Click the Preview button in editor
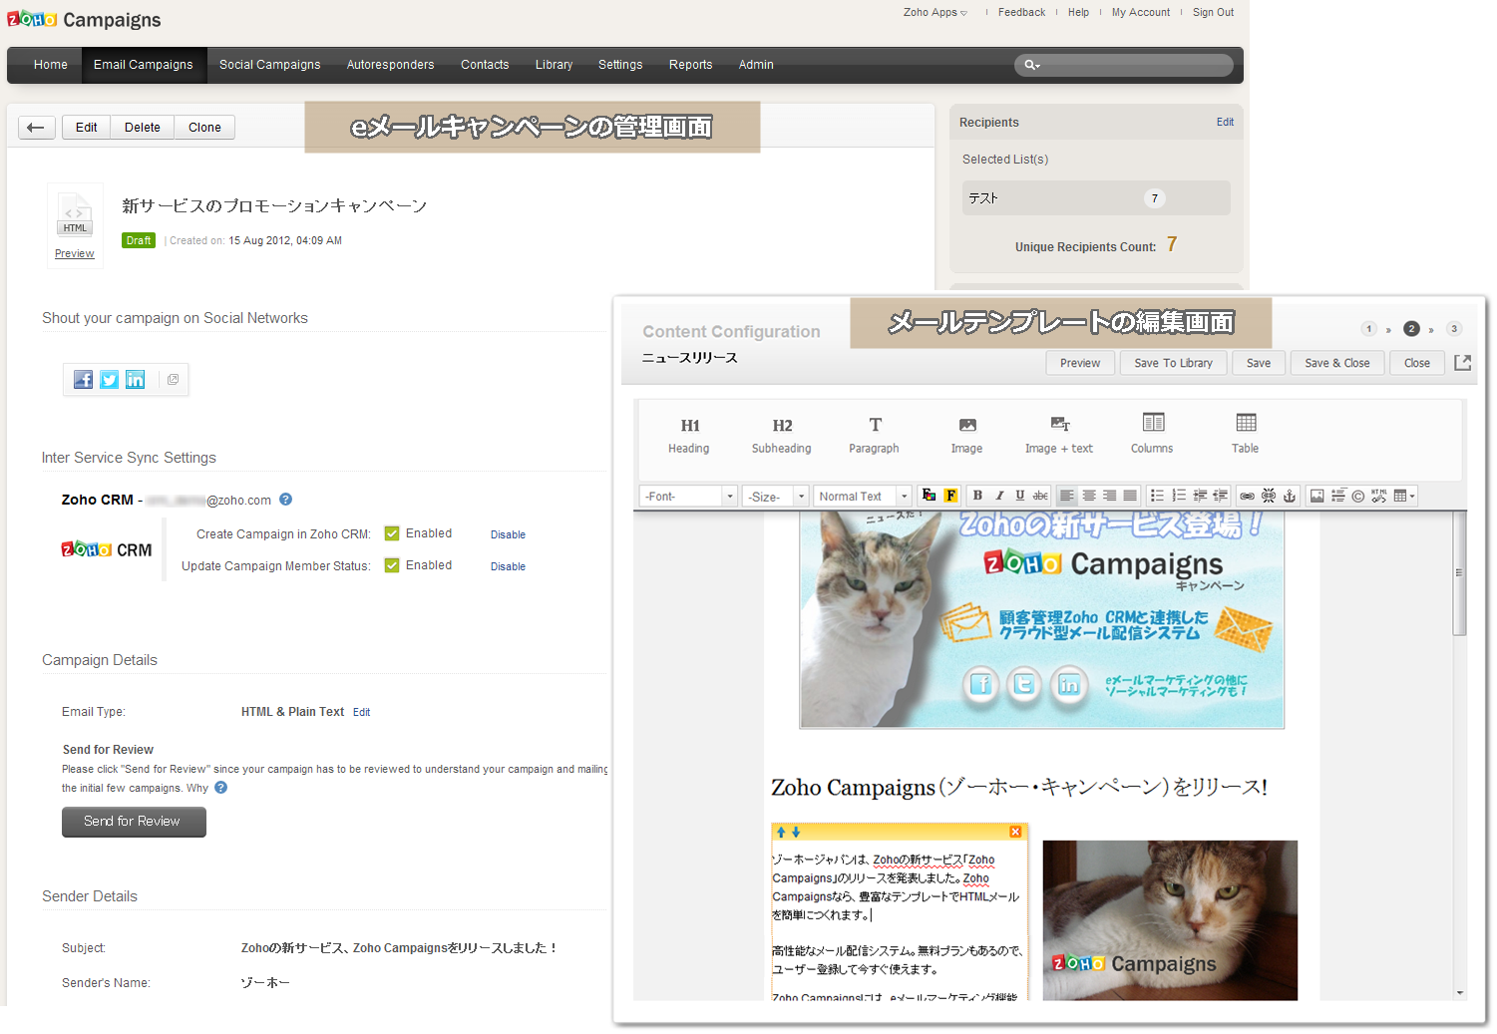 pos(1080,363)
